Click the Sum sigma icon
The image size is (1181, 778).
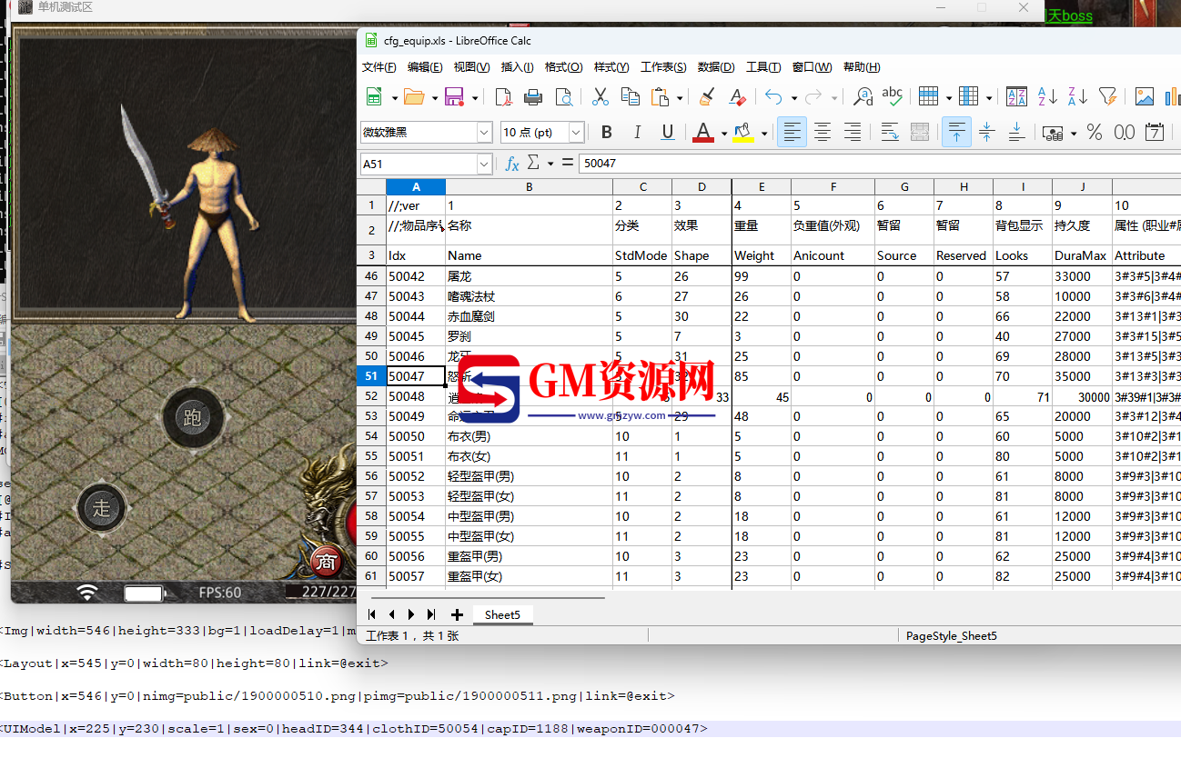533,164
